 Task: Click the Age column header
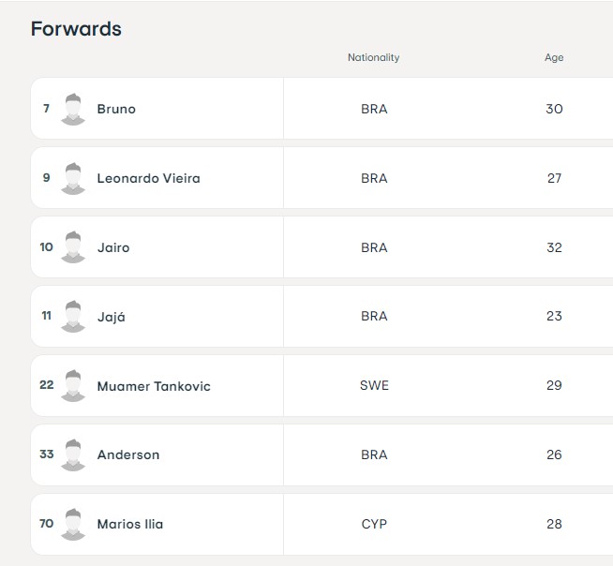(x=554, y=58)
